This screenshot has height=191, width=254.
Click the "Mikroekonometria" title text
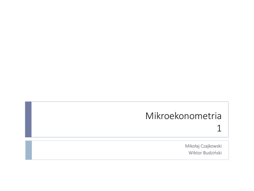pos(183,117)
